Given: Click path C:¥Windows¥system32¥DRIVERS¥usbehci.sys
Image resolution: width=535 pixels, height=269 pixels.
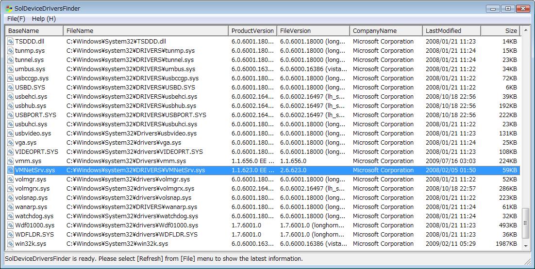Looking at the screenshot, I should tap(132, 97).
